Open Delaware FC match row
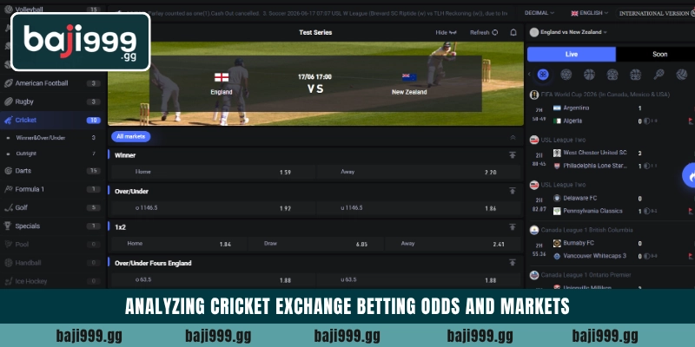 pyautogui.click(x=612, y=205)
